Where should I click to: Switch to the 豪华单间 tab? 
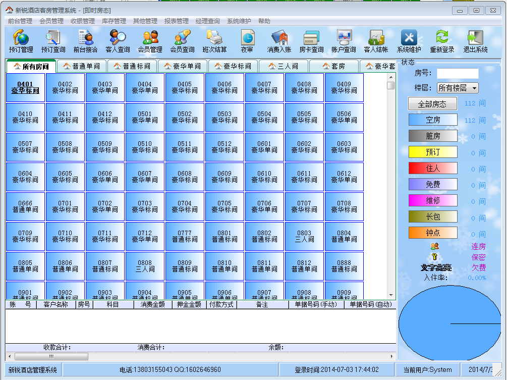point(182,66)
